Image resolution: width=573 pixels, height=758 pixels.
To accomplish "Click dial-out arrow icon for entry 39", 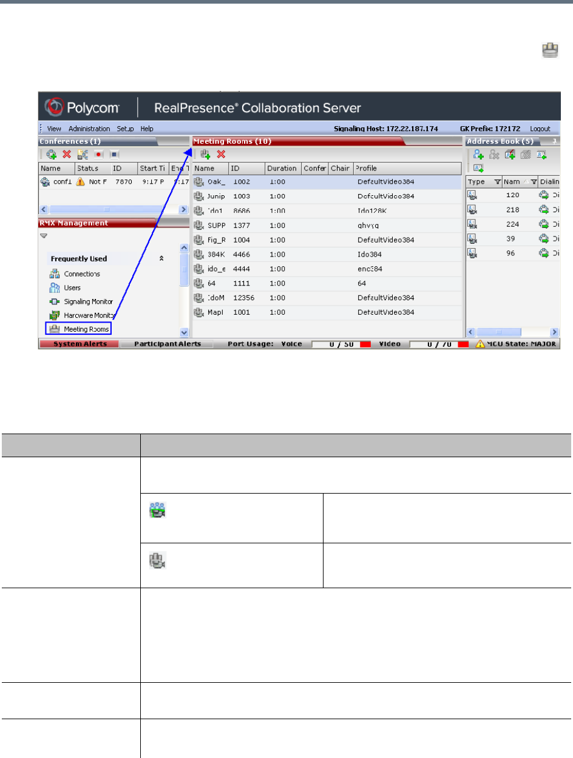I will pos(544,239).
